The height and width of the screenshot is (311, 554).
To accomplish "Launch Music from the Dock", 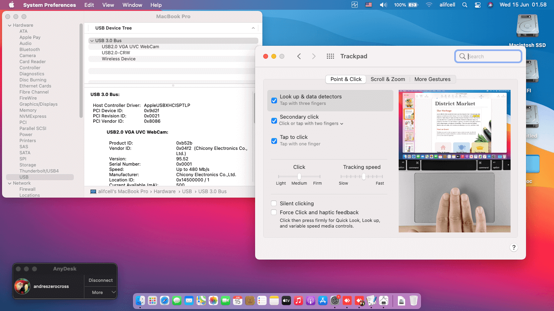I will tap(298, 300).
